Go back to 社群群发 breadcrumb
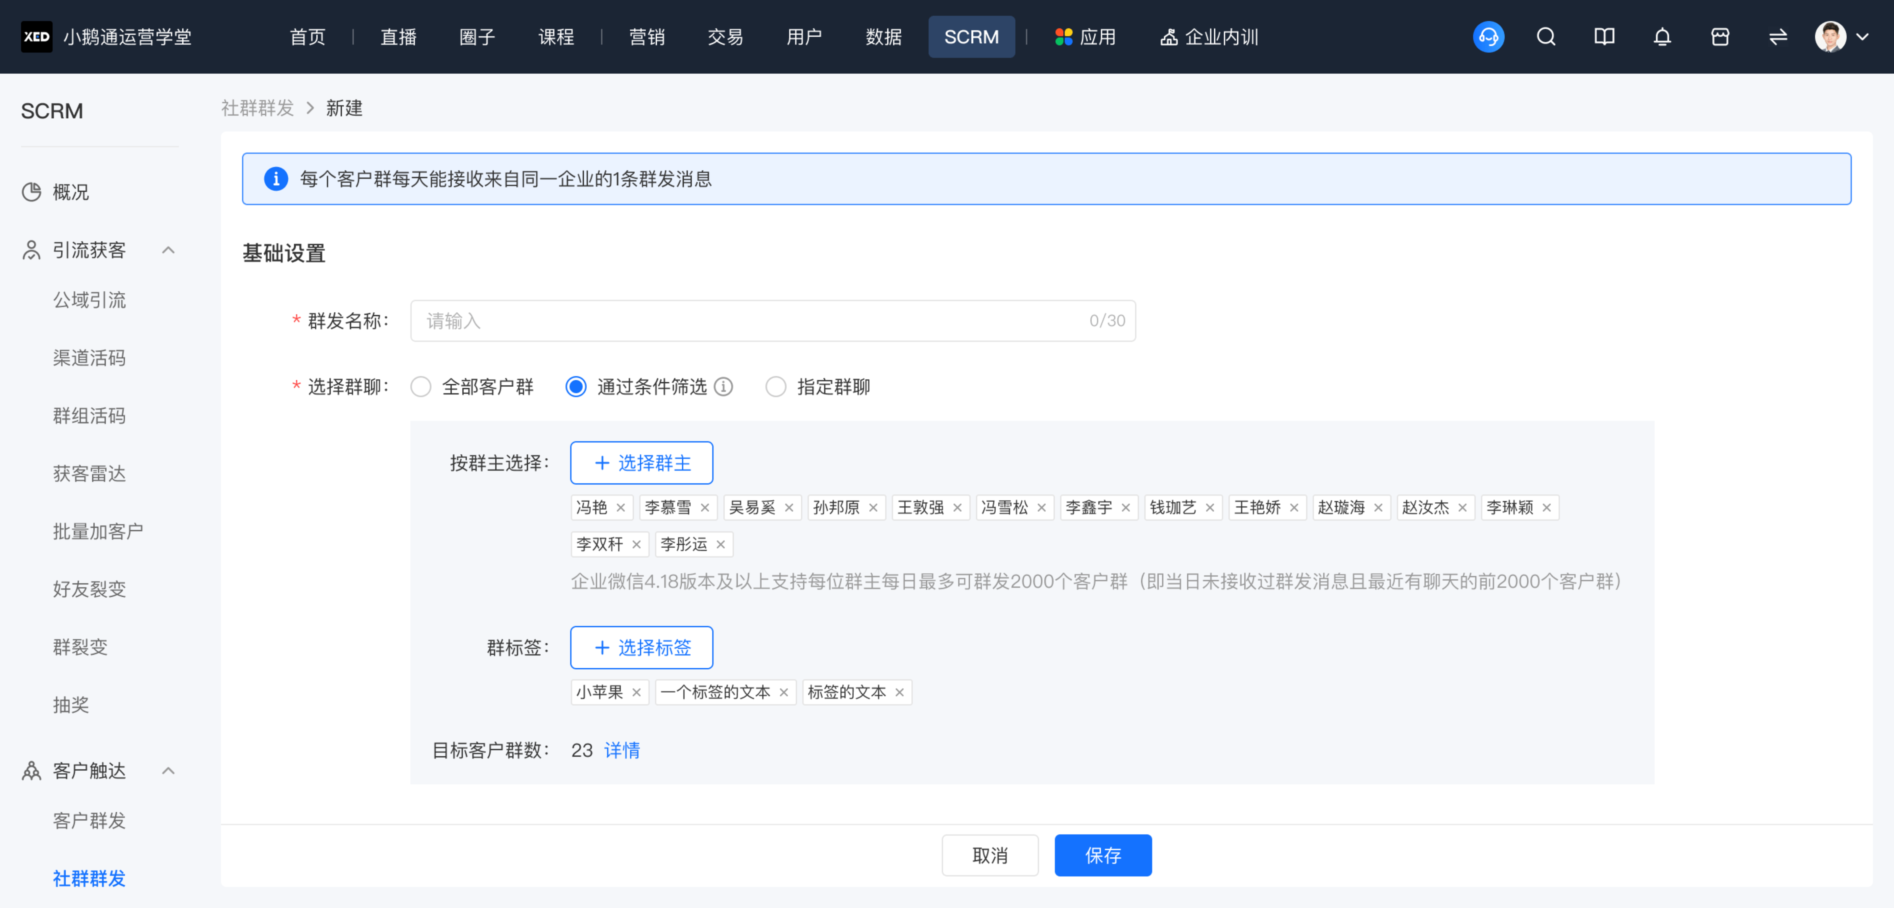 pyautogui.click(x=257, y=109)
